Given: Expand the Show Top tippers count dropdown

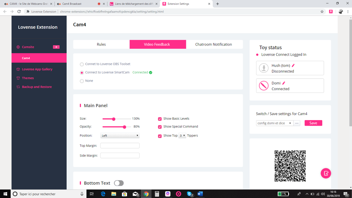Looking at the screenshot, I should (182, 136).
